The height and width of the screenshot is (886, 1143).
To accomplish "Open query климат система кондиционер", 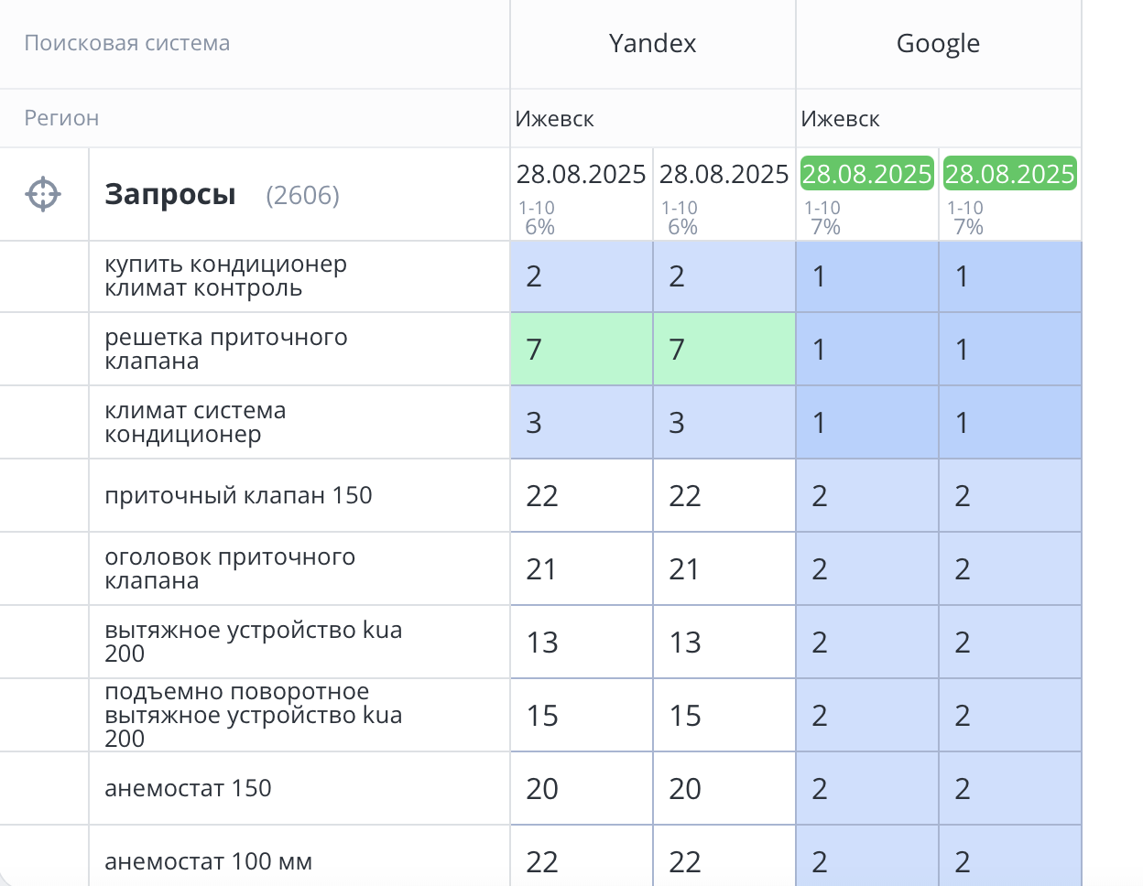I will [195, 422].
